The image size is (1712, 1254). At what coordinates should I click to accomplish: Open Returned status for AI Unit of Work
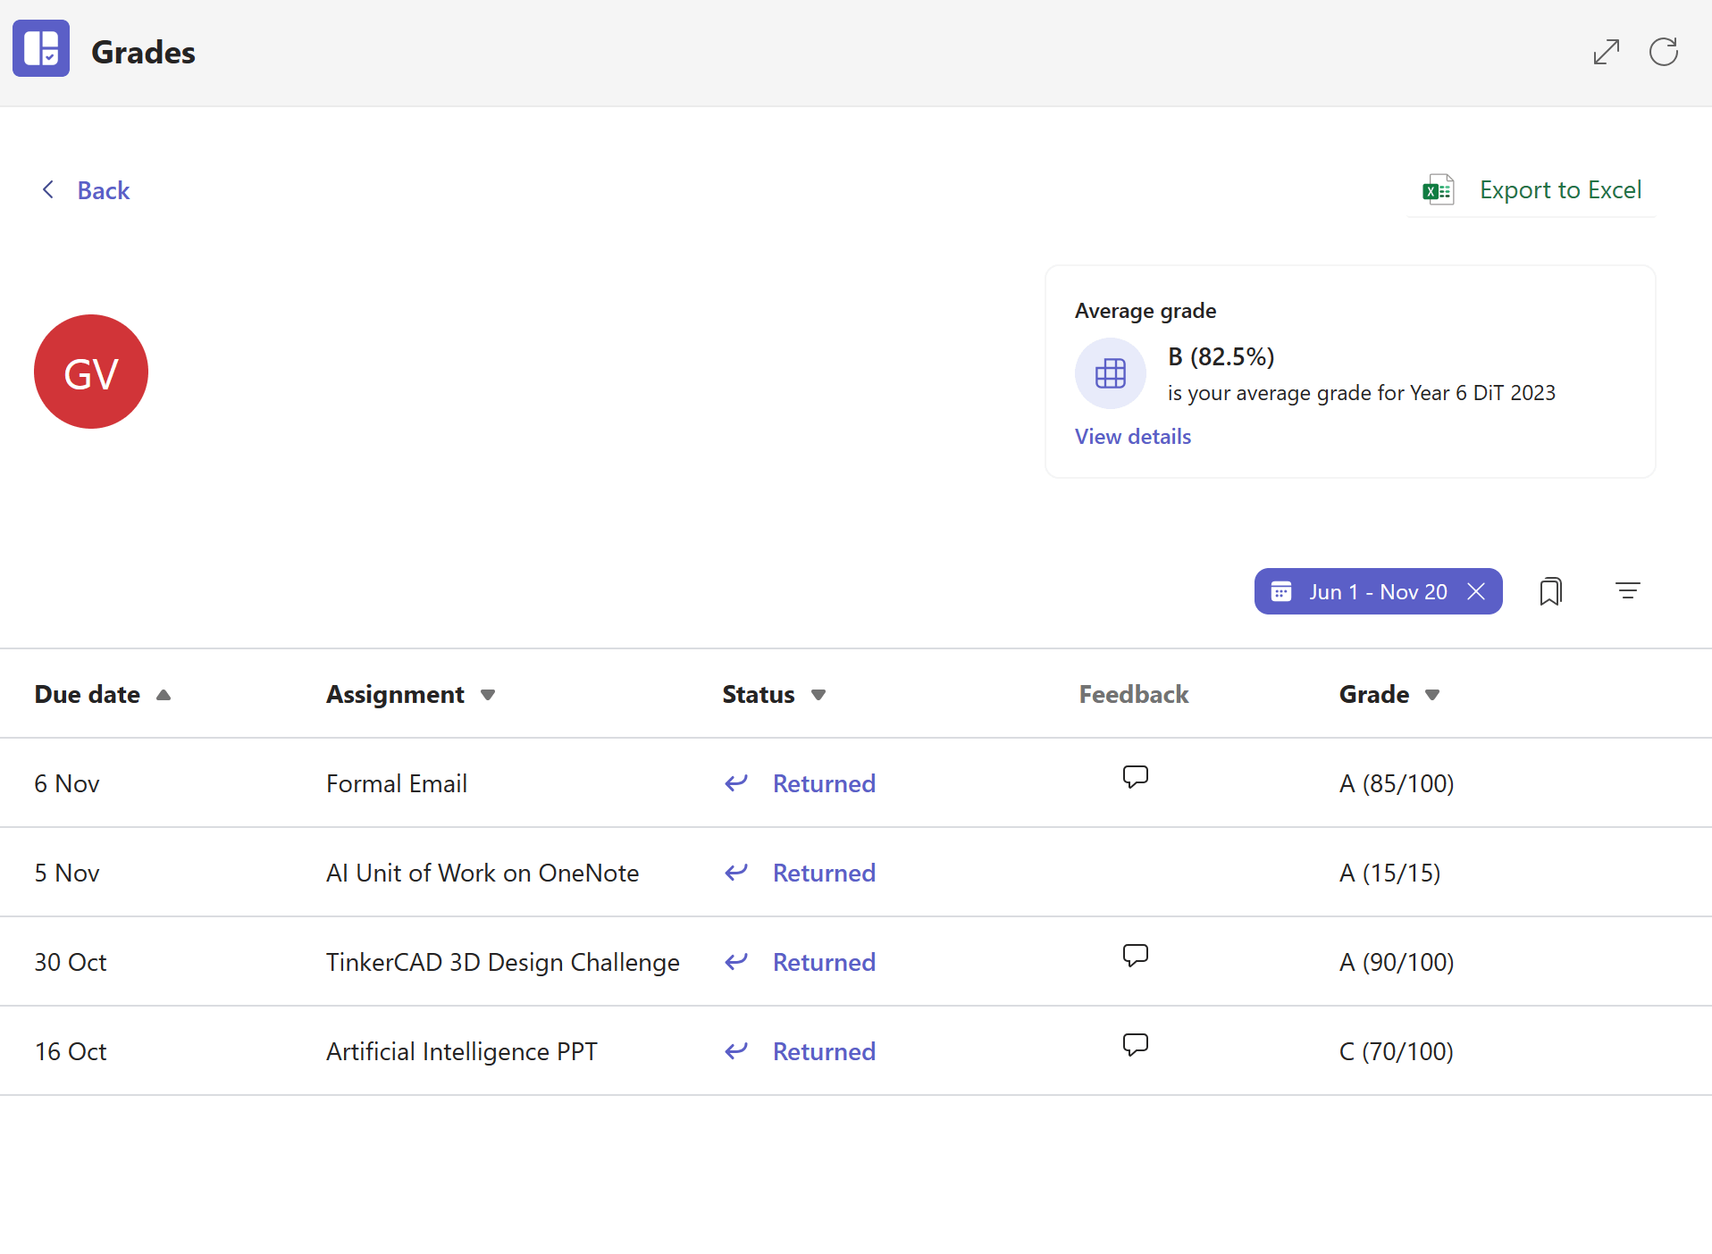coord(823,873)
